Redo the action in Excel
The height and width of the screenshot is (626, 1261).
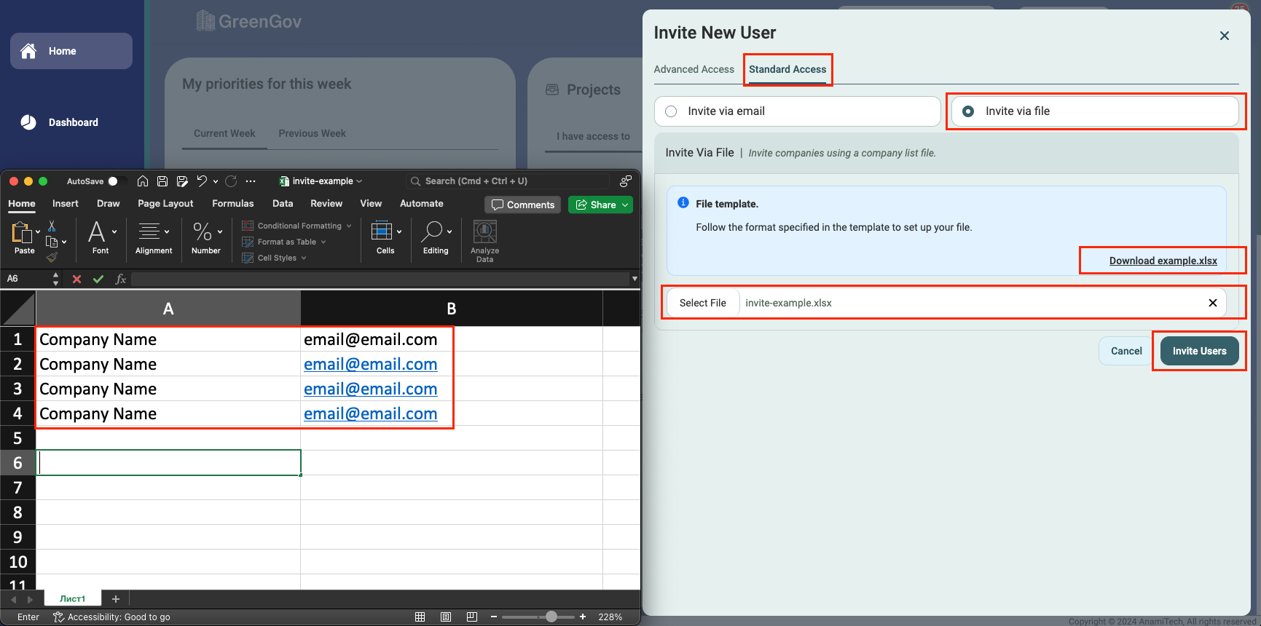click(x=232, y=181)
